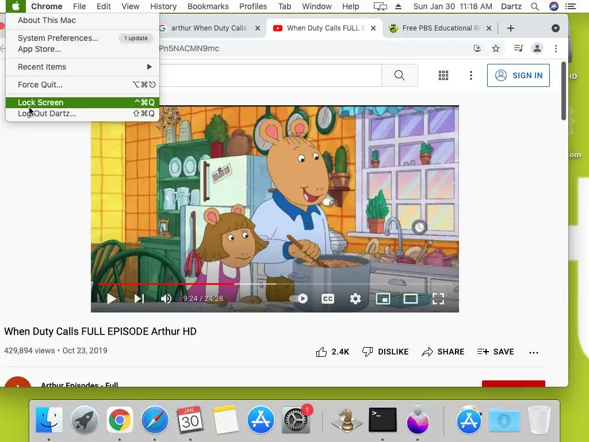Open Trash in Dock
The height and width of the screenshot is (442, 589).
pyautogui.click(x=539, y=420)
